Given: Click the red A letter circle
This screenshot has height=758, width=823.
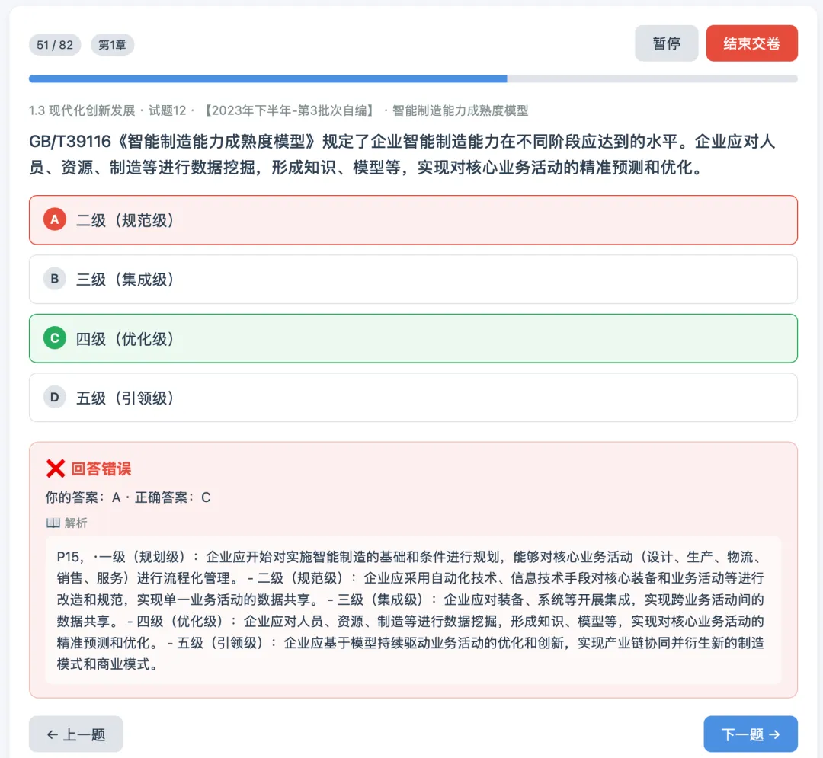Looking at the screenshot, I should click(55, 220).
